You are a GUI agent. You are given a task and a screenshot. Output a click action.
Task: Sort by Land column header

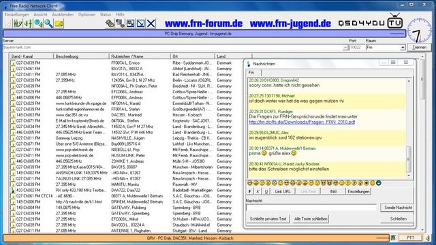point(233,56)
